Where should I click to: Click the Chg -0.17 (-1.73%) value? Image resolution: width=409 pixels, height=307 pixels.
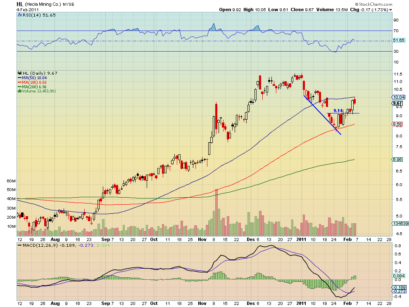tap(369, 9)
